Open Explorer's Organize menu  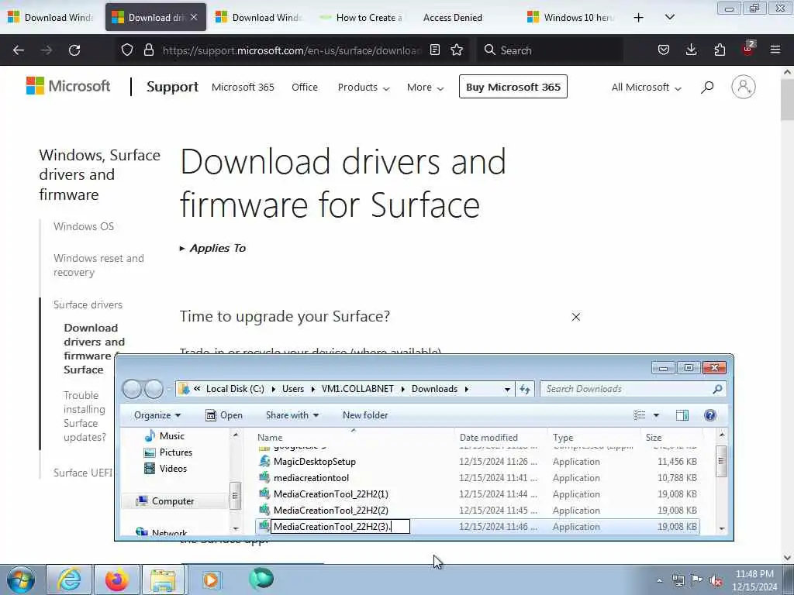(157, 415)
